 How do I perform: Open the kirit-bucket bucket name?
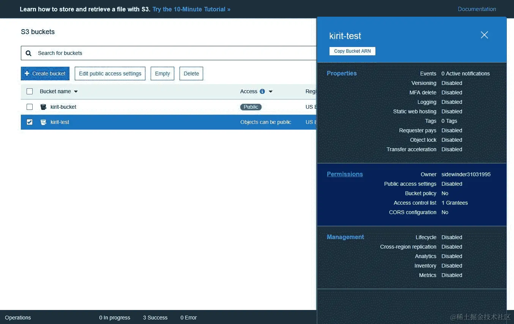point(63,107)
